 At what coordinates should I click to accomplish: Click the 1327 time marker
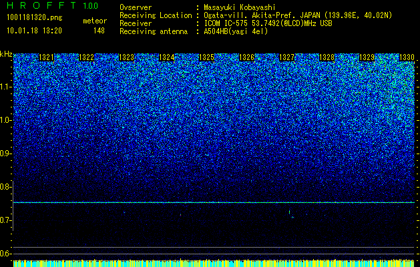click(x=286, y=57)
